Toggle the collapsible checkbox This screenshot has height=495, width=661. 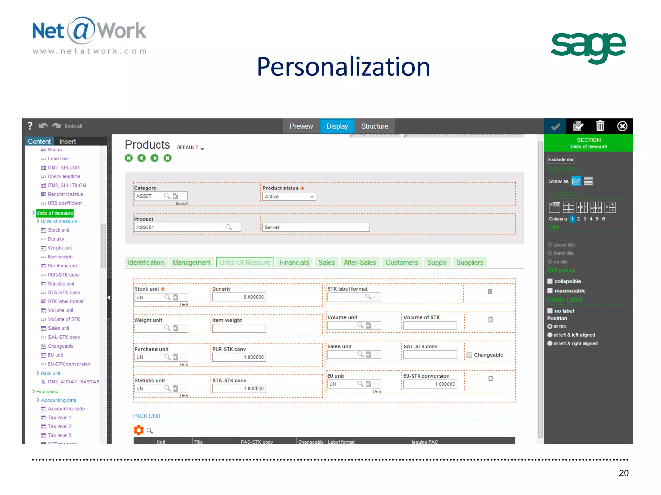pos(550,281)
